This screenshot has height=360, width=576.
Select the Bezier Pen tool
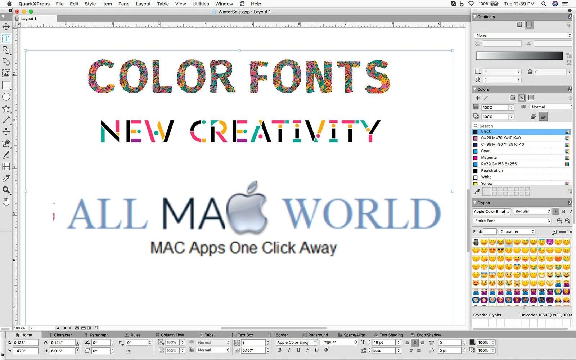pyautogui.click(x=6, y=143)
